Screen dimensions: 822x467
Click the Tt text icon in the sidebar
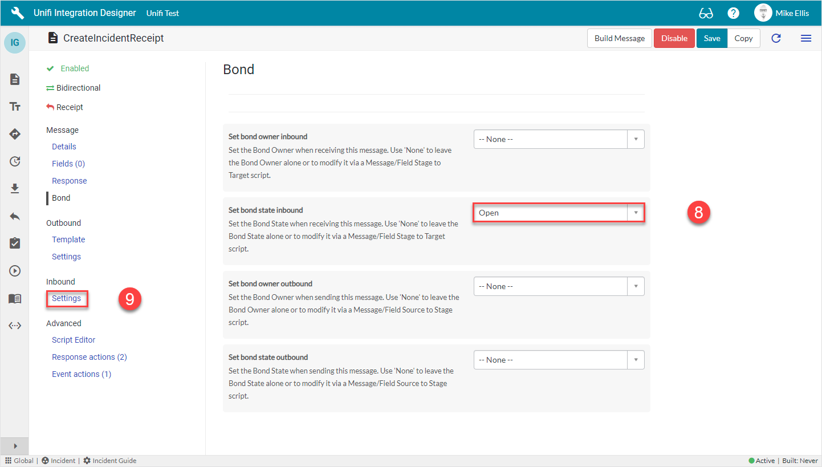tap(14, 107)
